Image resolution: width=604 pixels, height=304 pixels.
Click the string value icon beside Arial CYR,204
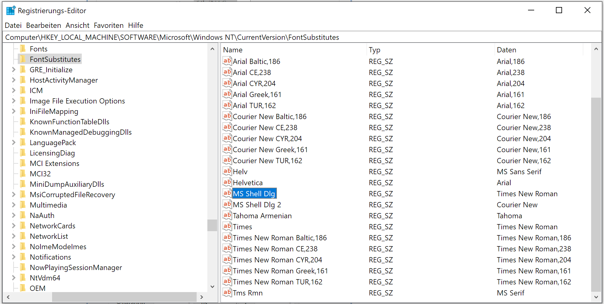(x=227, y=83)
